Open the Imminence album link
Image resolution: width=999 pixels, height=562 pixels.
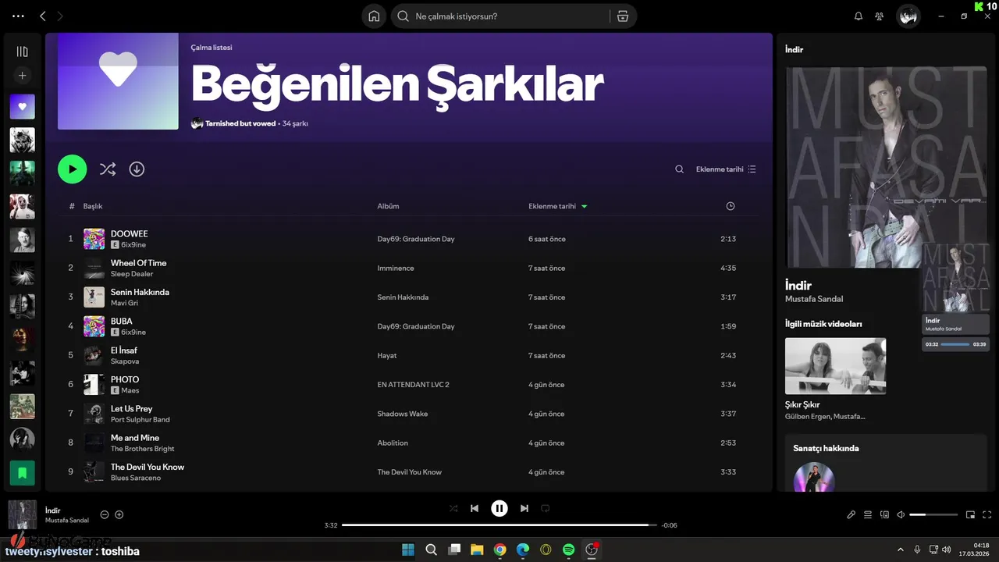click(x=396, y=268)
